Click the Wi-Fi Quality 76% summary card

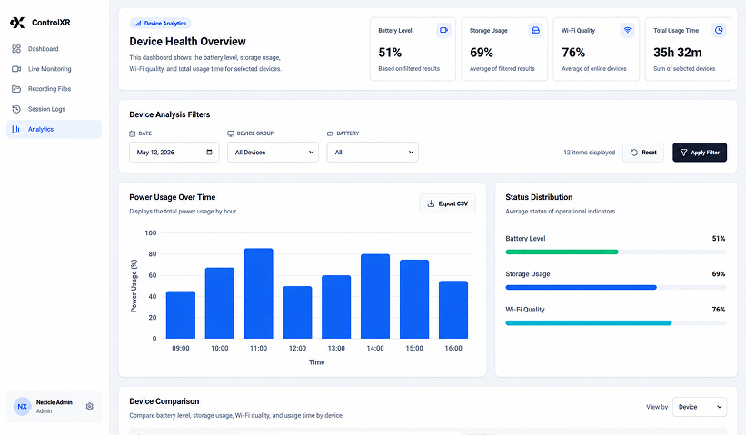596,49
